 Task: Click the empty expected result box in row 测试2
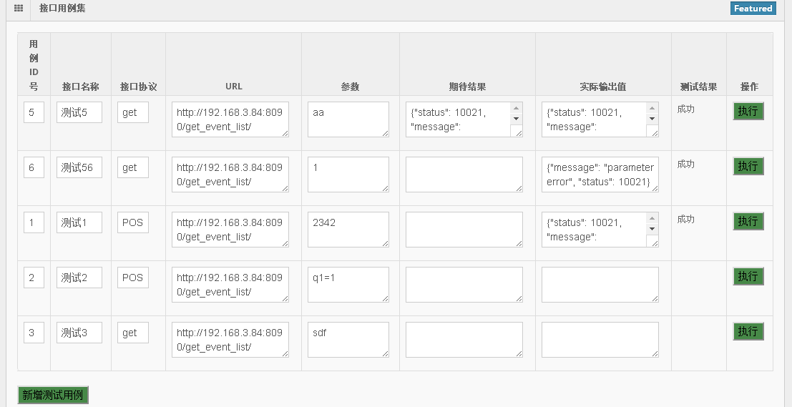coord(464,284)
